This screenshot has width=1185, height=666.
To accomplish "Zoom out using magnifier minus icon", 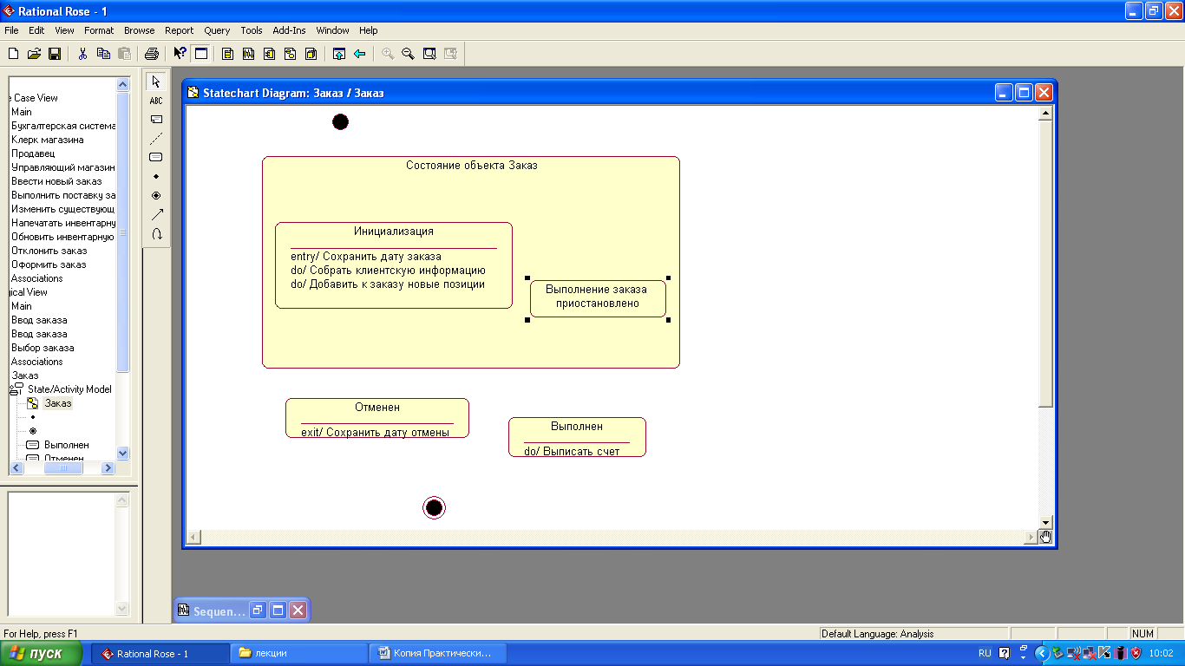I will [x=409, y=54].
